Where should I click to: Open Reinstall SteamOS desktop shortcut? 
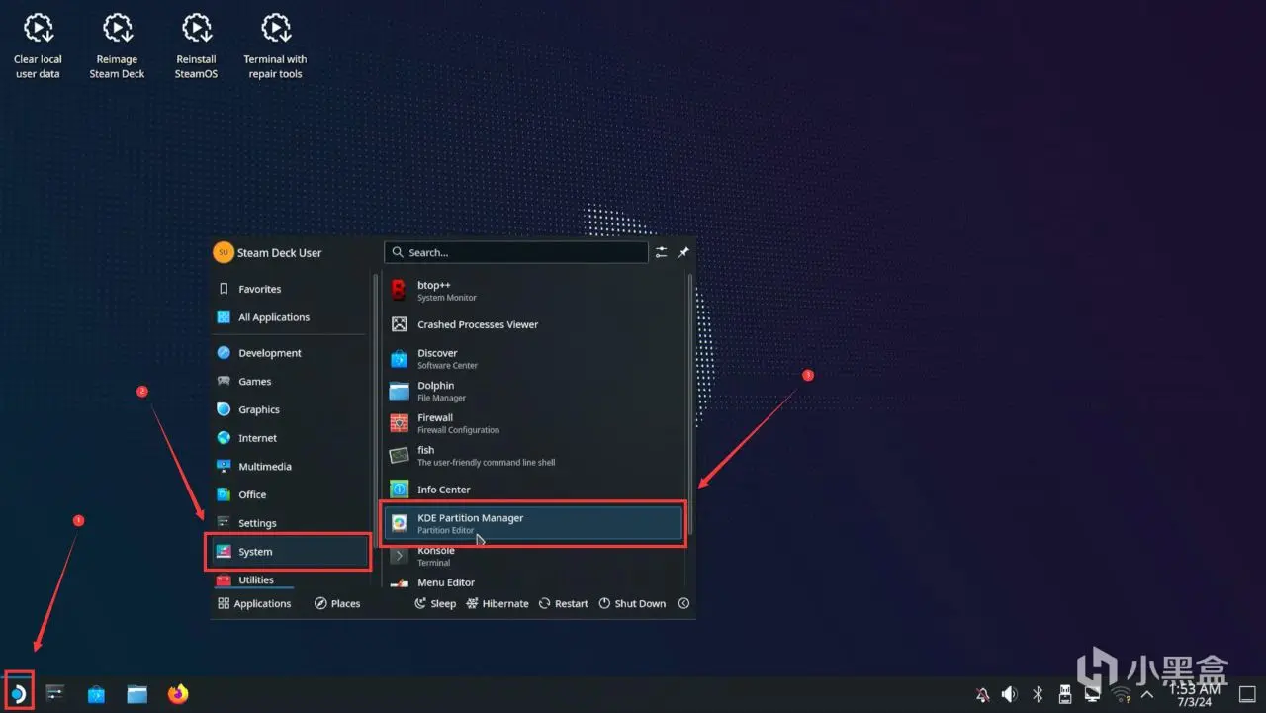196,45
